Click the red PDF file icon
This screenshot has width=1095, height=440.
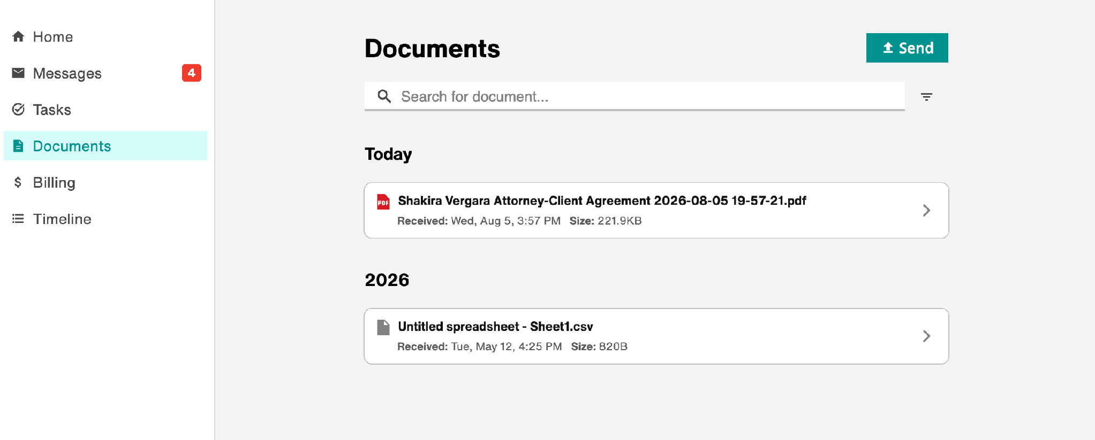(383, 202)
